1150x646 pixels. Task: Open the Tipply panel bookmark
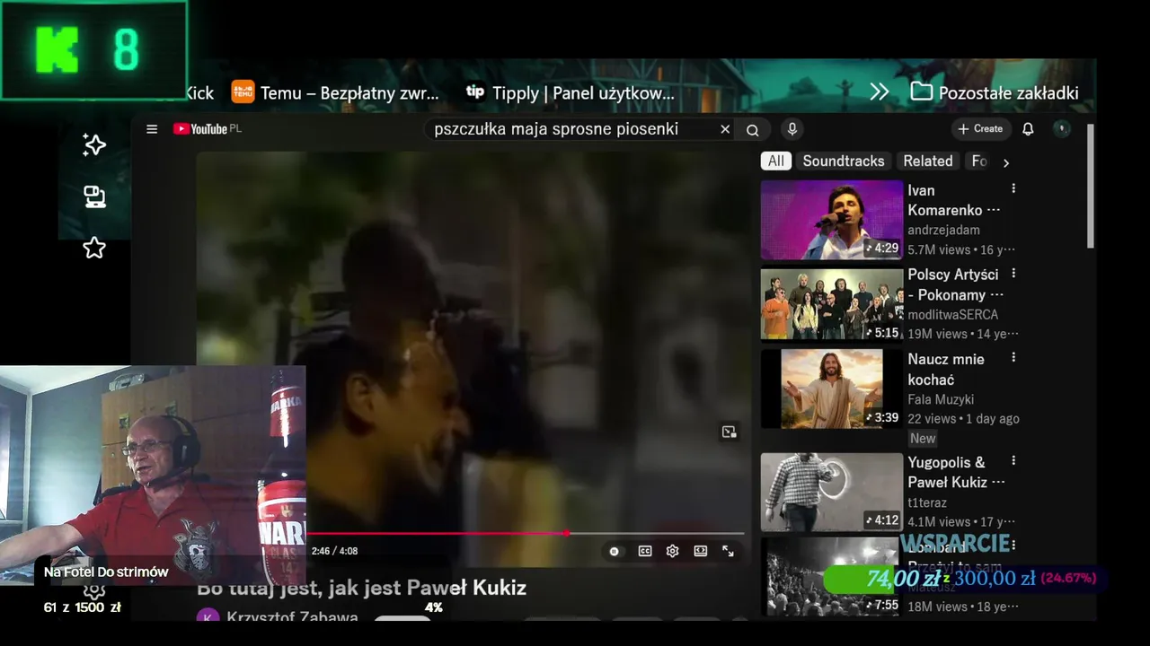click(570, 92)
